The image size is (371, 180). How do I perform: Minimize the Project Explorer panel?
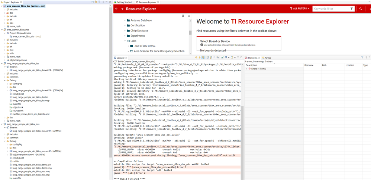coord(106,1)
